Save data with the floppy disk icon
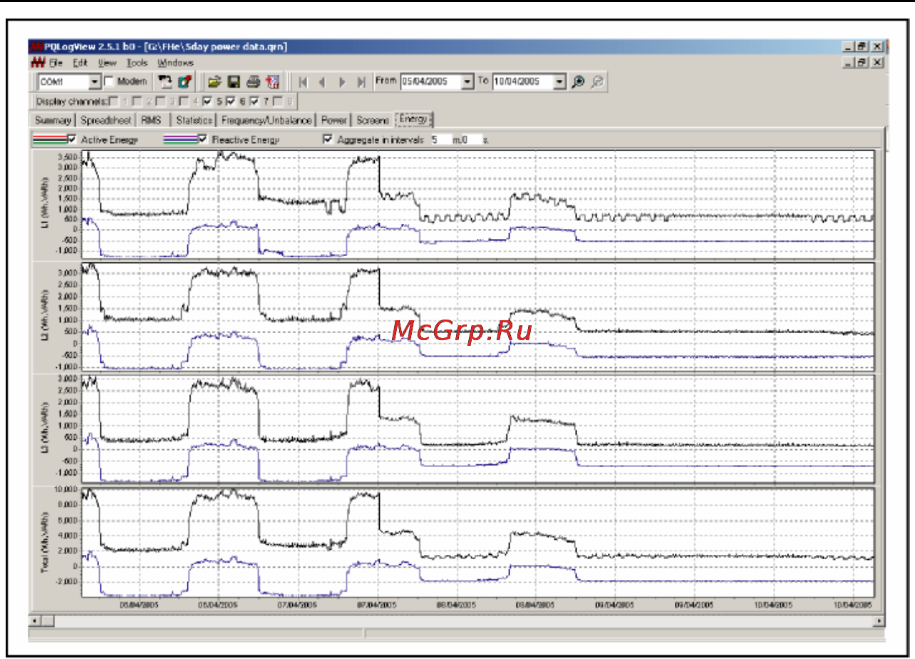The height and width of the screenshot is (659, 915). pyautogui.click(x=234, y=81)
